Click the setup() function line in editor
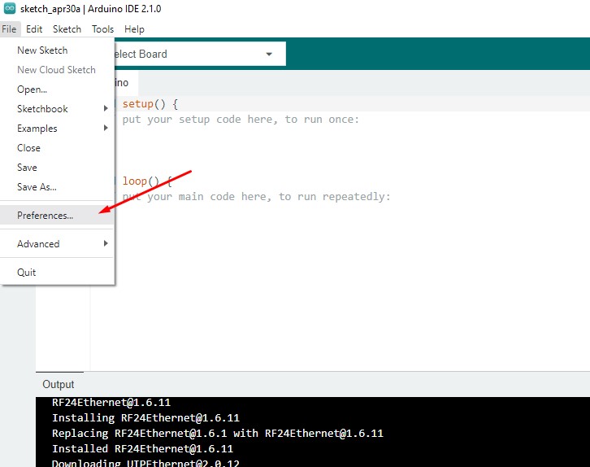590x467 pixels. [x=150, y=104]
